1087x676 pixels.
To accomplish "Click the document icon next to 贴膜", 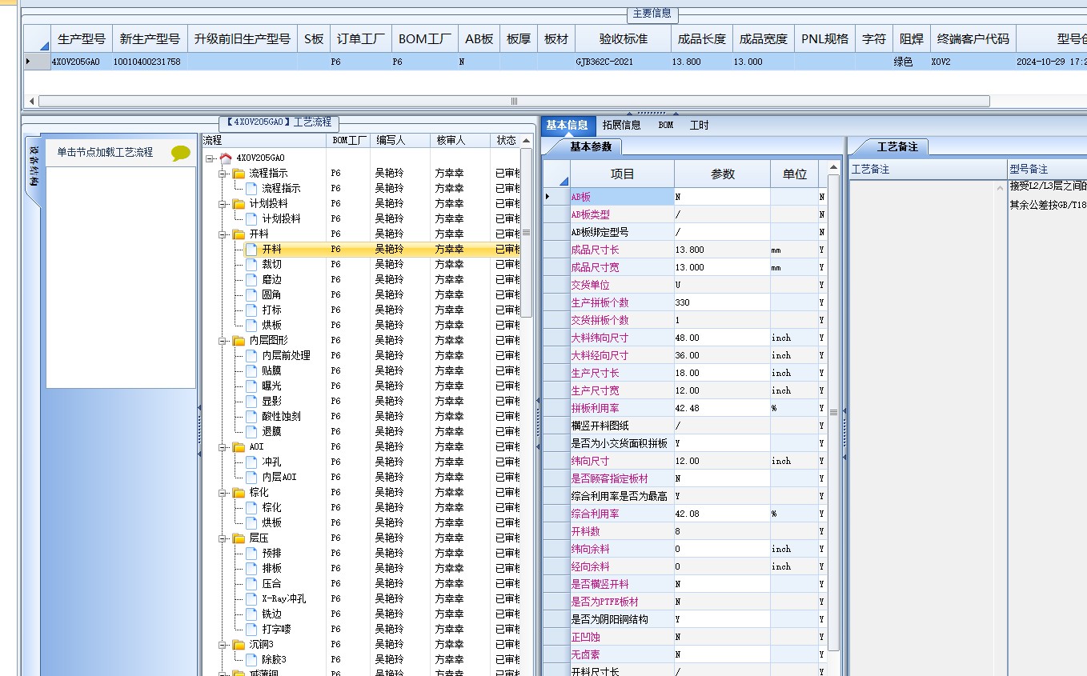I will pos(251,370).
